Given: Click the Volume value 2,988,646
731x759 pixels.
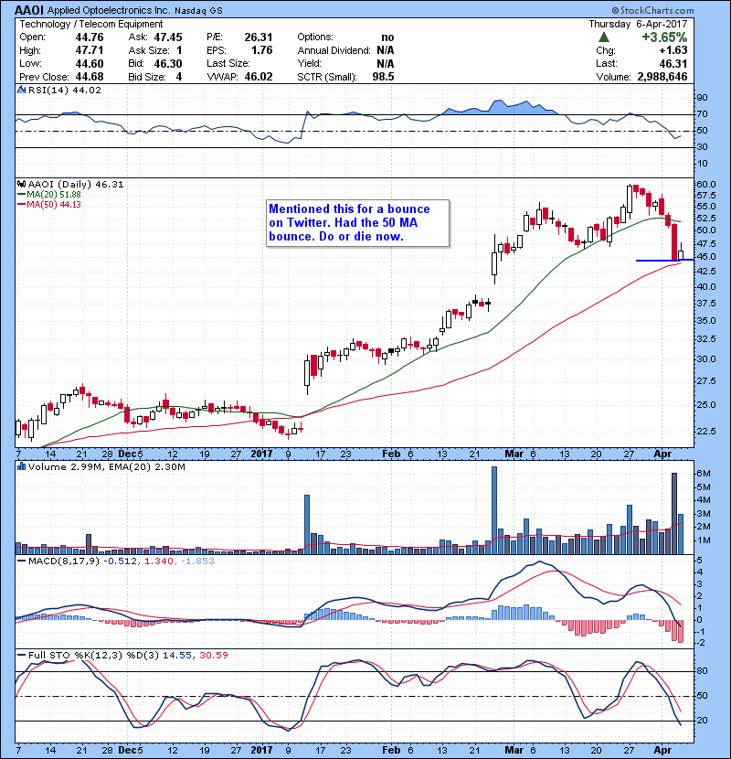Looking at the screenshot, I should 662,77.
